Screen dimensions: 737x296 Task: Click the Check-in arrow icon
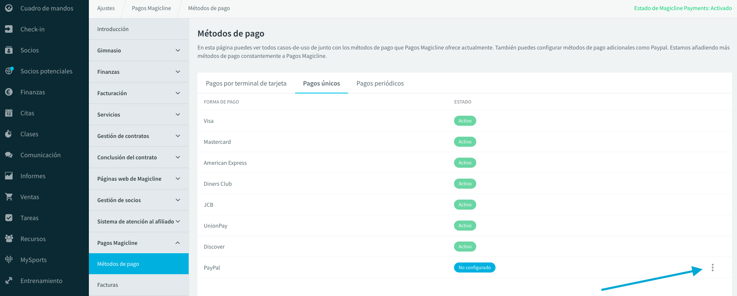tap(9, 29)
